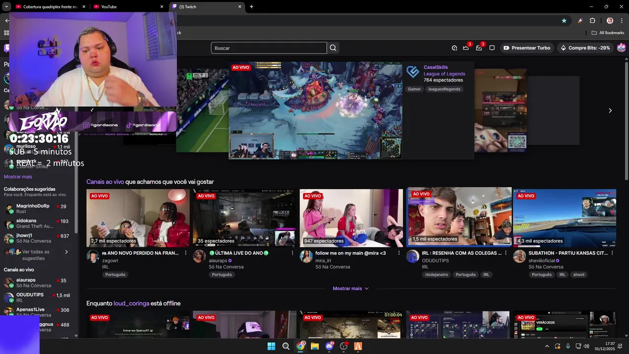Open Windows taskbar search
Viewport: 629px width, 354px height.
(286, 346)
